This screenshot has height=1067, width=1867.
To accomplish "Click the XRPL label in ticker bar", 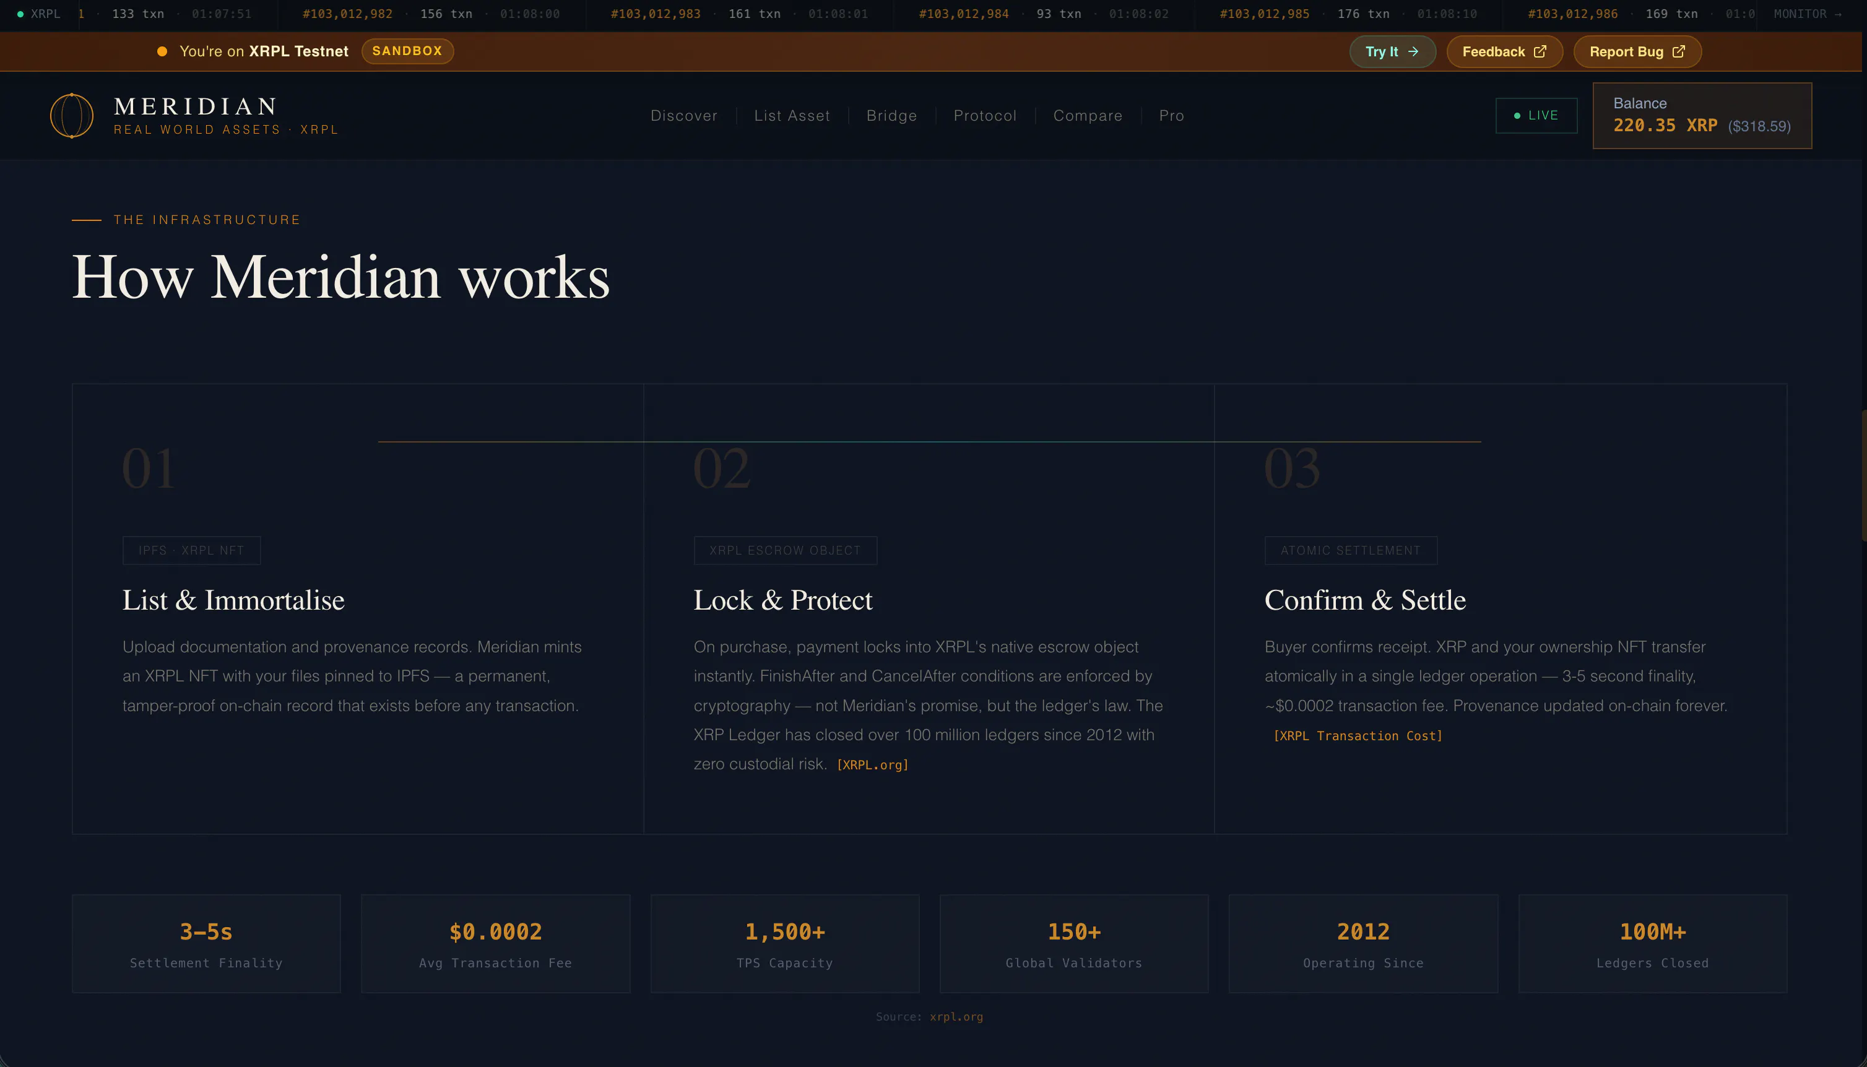I will pyautogui.click(x=45, y=14).
